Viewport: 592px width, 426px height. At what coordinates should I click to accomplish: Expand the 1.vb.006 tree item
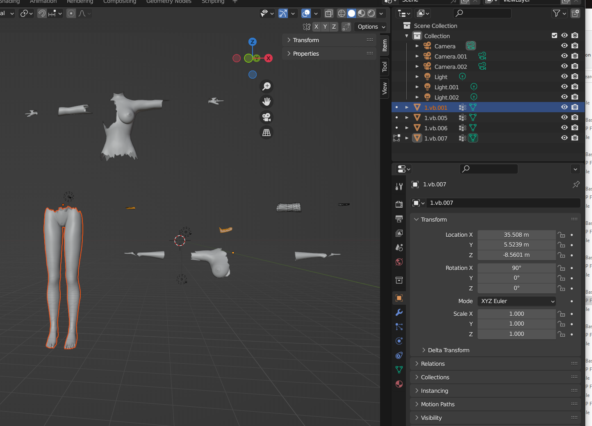(x=407, y=128)
